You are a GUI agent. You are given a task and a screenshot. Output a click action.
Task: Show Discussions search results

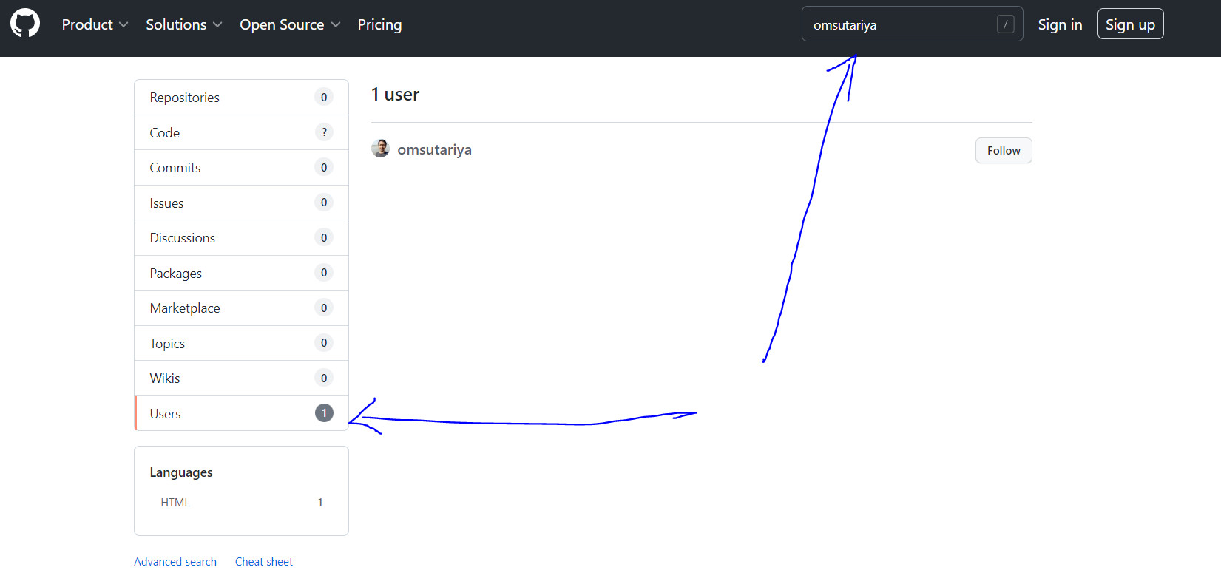241,238
